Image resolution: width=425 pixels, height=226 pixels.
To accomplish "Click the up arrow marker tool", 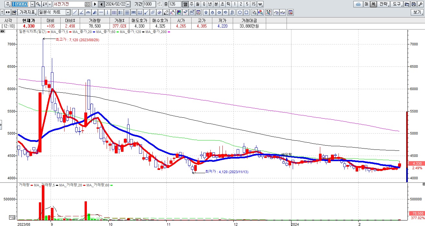I will (206, 12).
